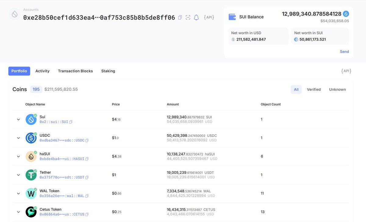Copy the SUI coin type
The width and height of the screenshot is (366, 222).
(71, 122)
